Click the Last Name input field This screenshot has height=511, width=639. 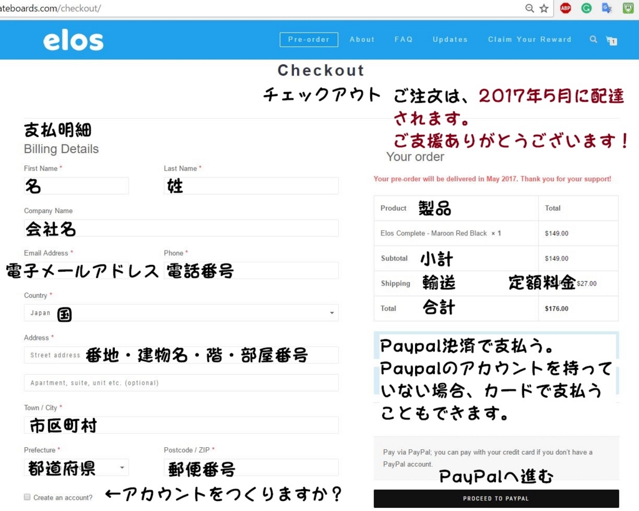pyautogui.click(x=251, y=186)
